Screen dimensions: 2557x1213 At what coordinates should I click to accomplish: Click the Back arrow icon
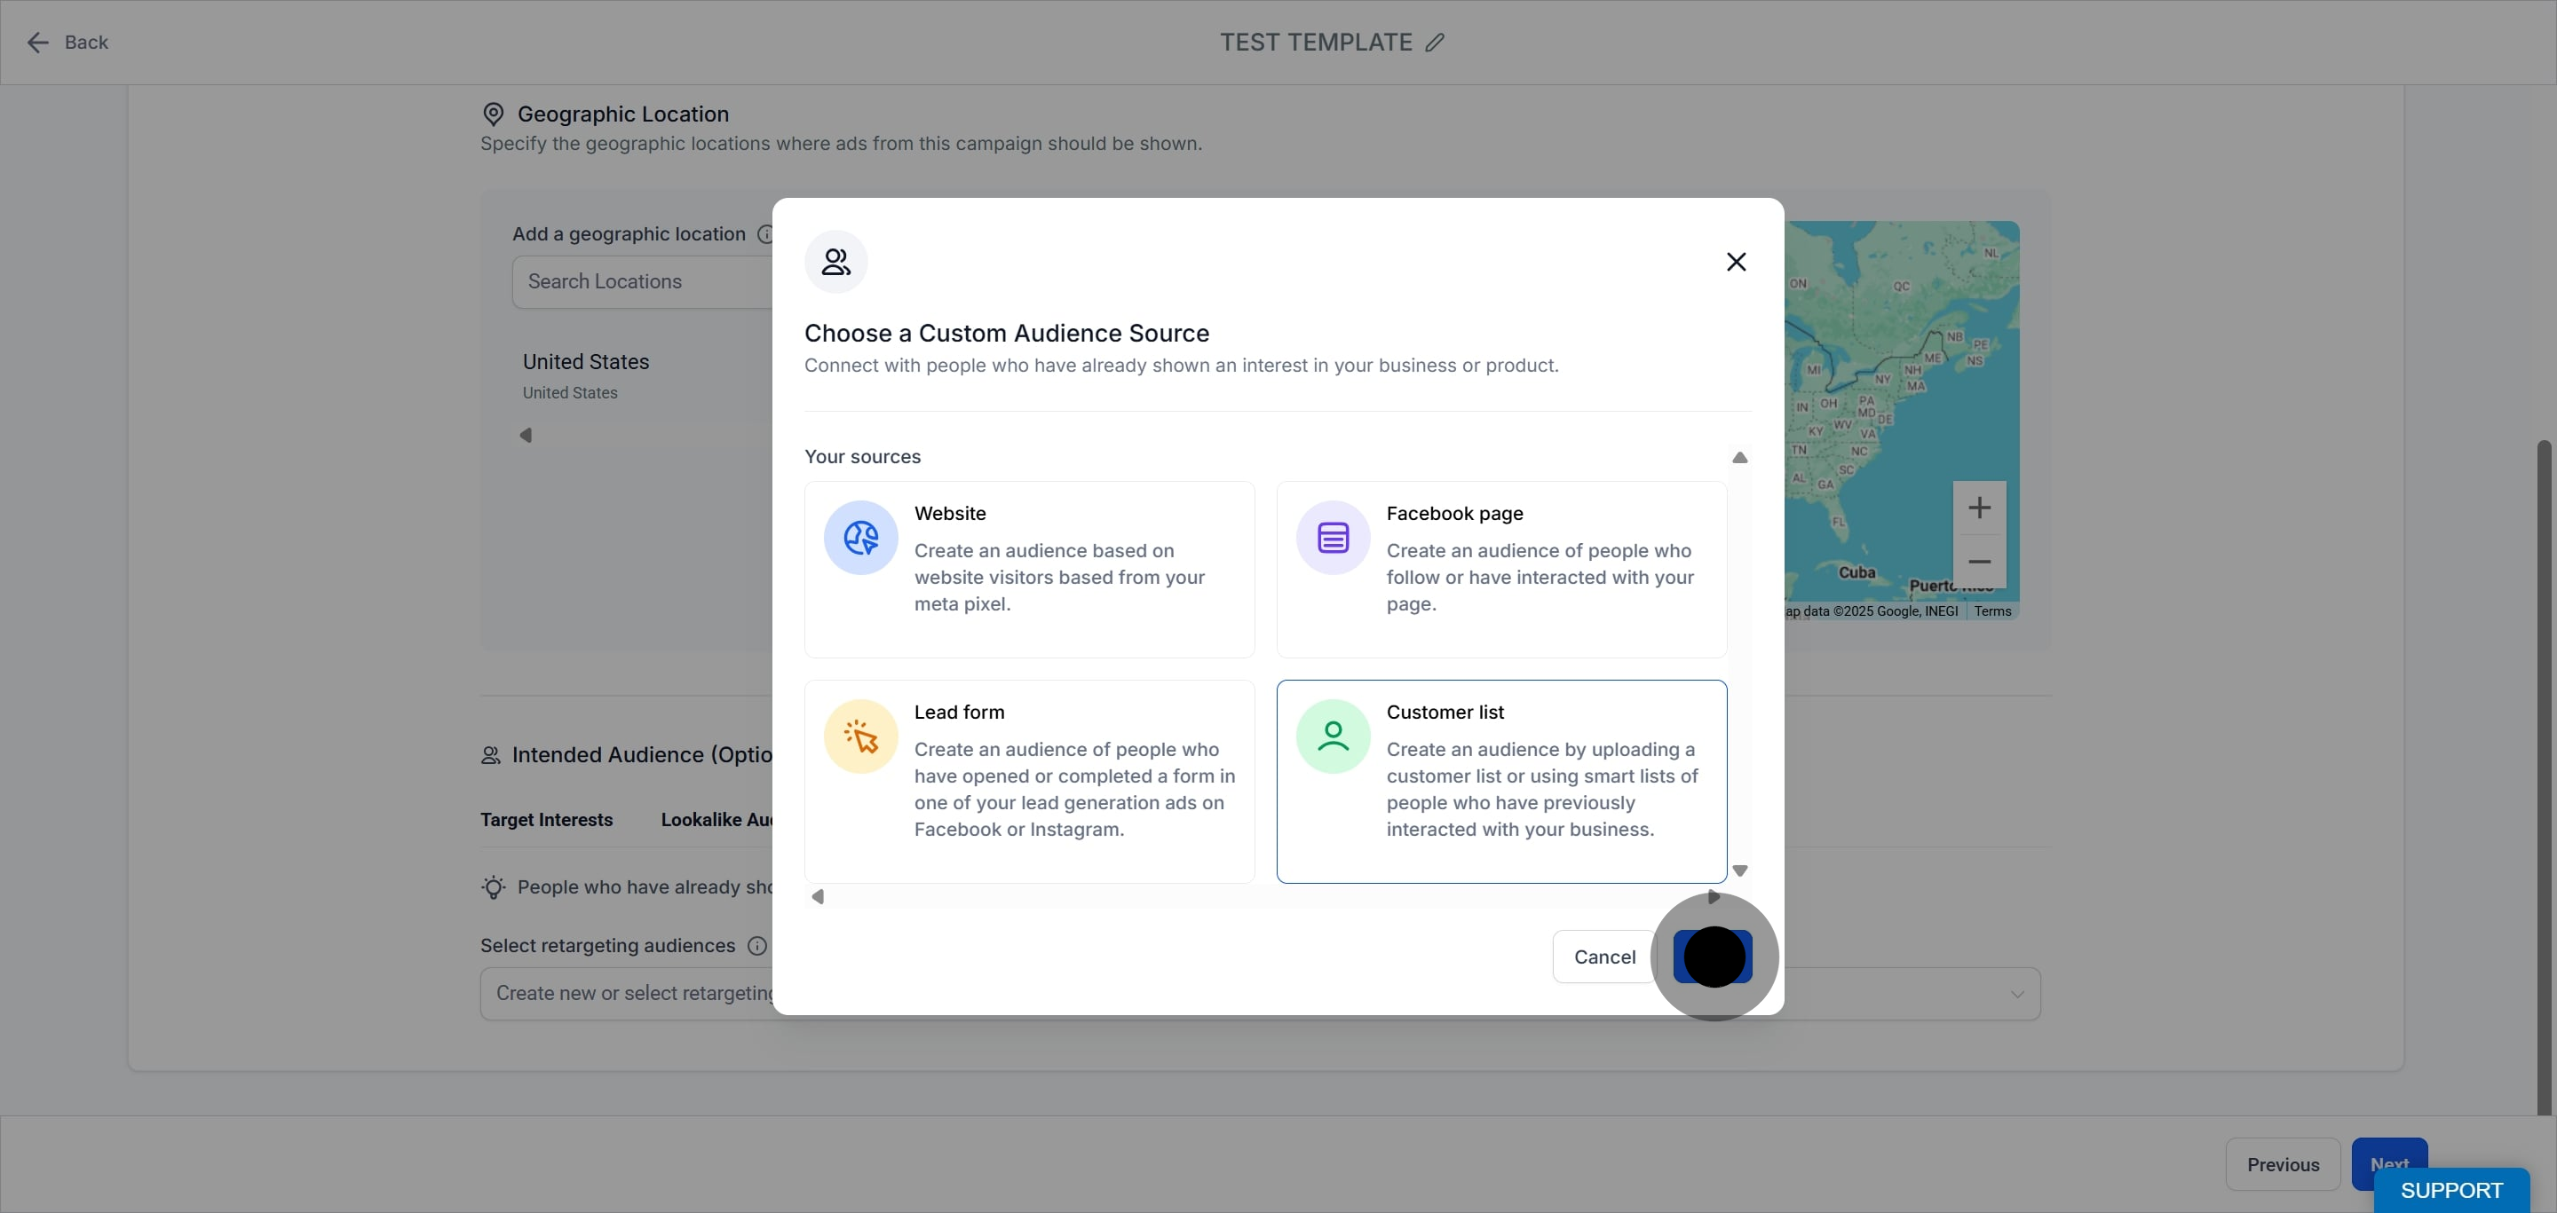click(37, 42)
